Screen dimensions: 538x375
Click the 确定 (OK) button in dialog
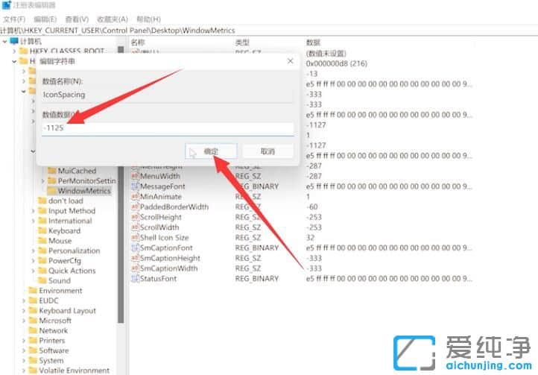pyautogui.click(x=211, y=151)
